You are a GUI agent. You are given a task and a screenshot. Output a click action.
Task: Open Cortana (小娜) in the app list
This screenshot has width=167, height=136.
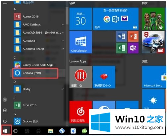pos(37,73)
